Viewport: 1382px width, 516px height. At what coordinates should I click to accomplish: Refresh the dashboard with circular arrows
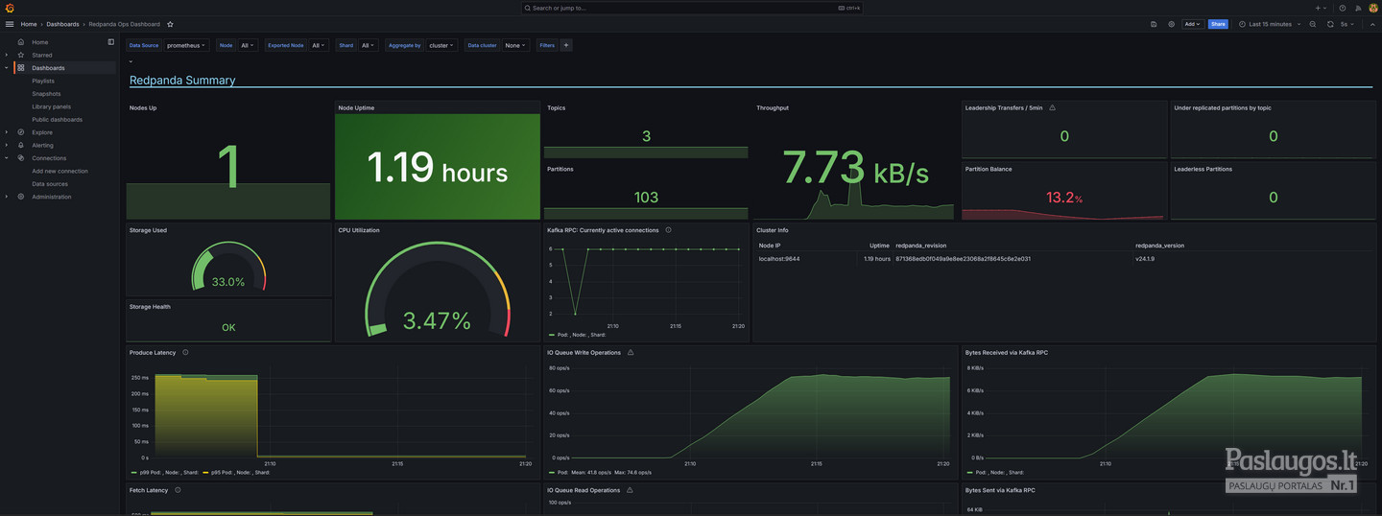point(1330,24)
